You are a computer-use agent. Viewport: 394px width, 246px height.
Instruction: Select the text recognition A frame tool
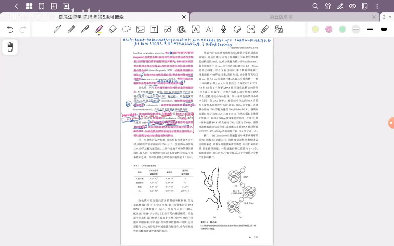pos(196,29)
